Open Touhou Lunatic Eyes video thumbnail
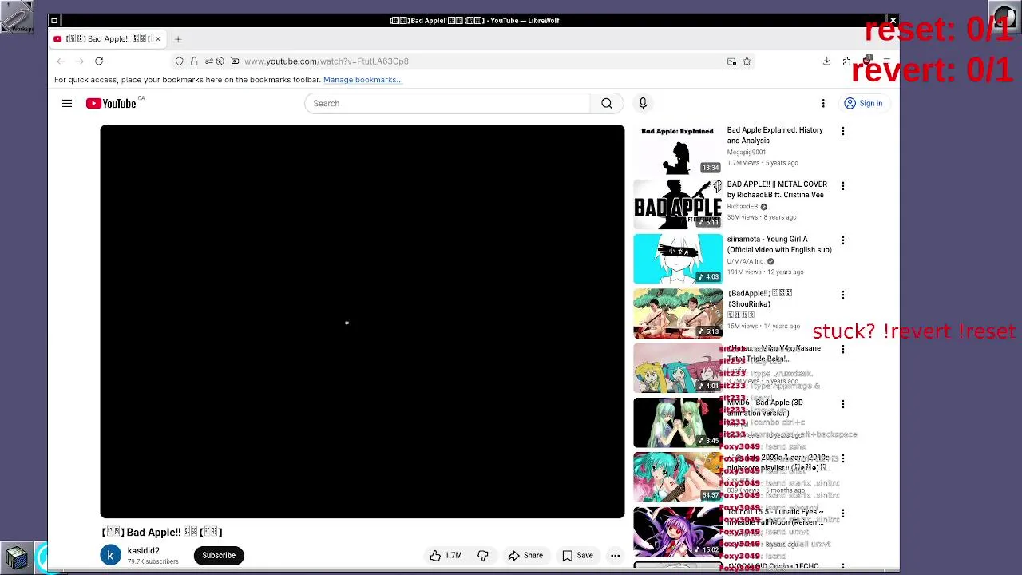1022x575 pixels. (678, 532)
